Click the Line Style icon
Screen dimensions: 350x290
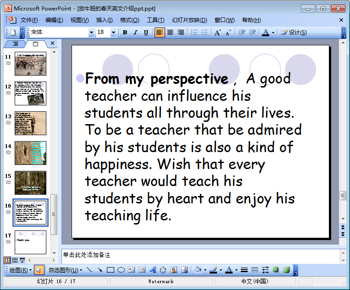244,270
